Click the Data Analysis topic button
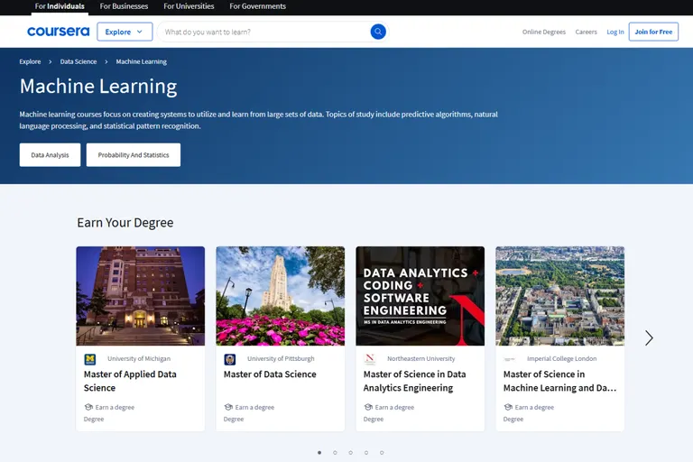Image resolution: width=693 pixels, height=462 pixels. (x=50, y=154)
